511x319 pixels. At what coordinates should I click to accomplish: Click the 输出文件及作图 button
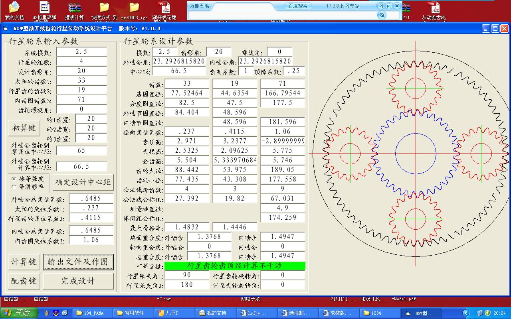pyautogui.click(x=78, y=262)
